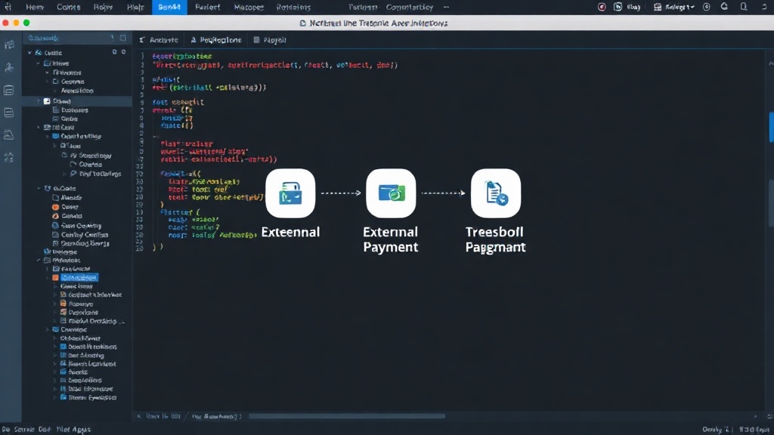Screen dimensions: 774x435
Task: Click the rightmost icon in the explorer panel header
Action: (x=123, y=38)
